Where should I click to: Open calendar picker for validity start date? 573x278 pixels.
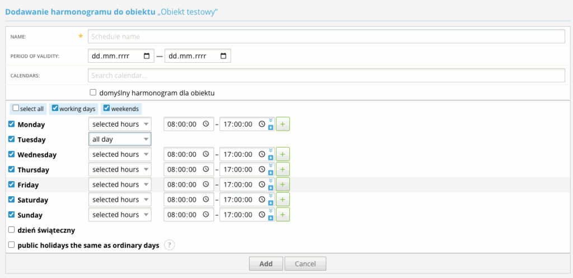(147, 56)
